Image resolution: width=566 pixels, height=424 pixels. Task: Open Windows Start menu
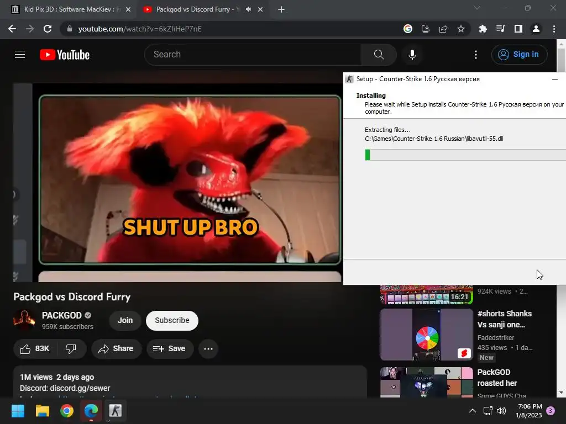18,411
